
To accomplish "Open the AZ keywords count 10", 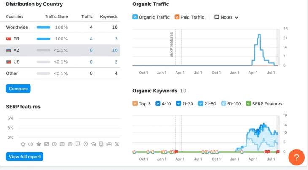I will tap(115, 50).
